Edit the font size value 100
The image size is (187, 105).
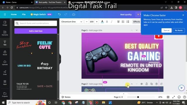91,22
